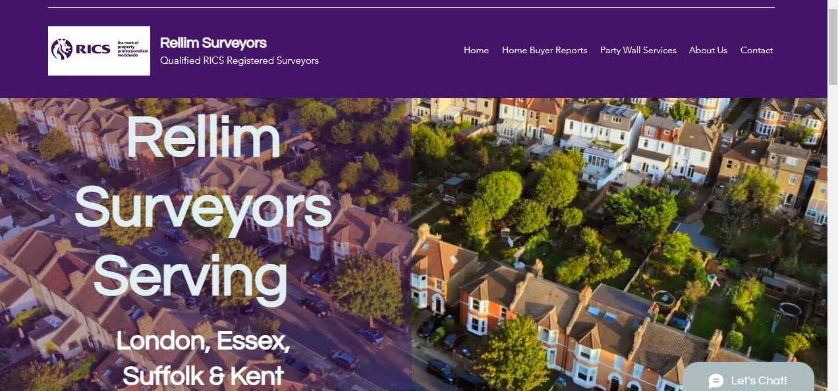Click the chat bubble icon

click(716, 381)
